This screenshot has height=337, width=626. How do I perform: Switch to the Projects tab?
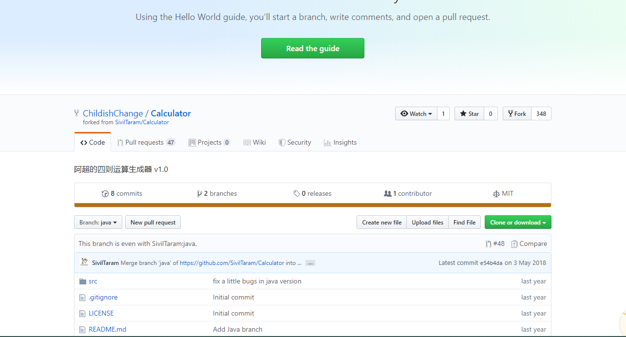coord(209,142)
